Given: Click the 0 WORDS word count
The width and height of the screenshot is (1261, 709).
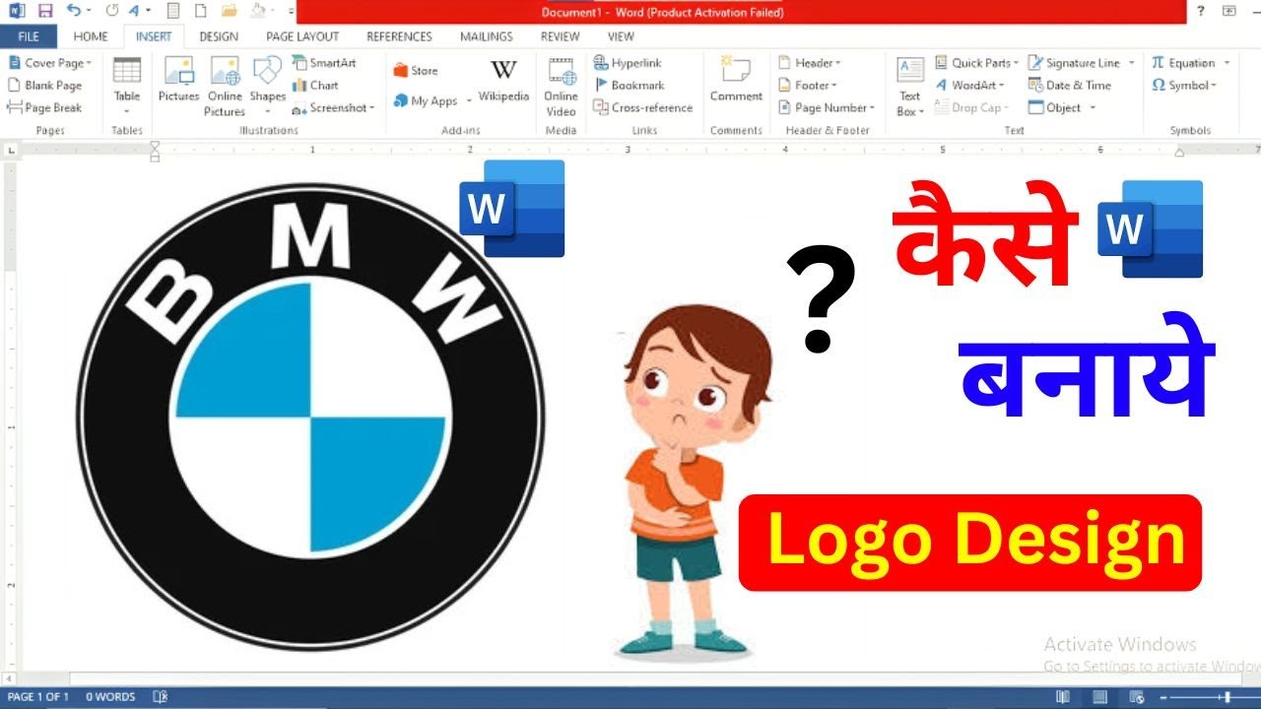Looking at the screenshot, I should 110,696.
